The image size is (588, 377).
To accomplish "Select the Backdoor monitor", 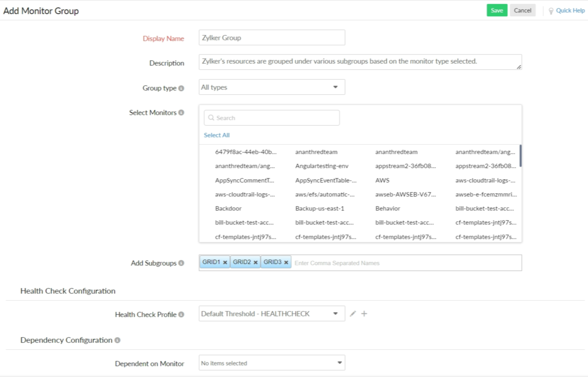I will [227, 208].
